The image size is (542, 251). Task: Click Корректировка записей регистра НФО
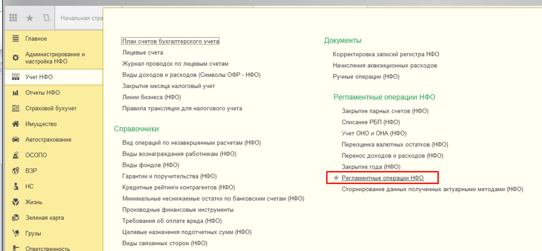[386, 54]
